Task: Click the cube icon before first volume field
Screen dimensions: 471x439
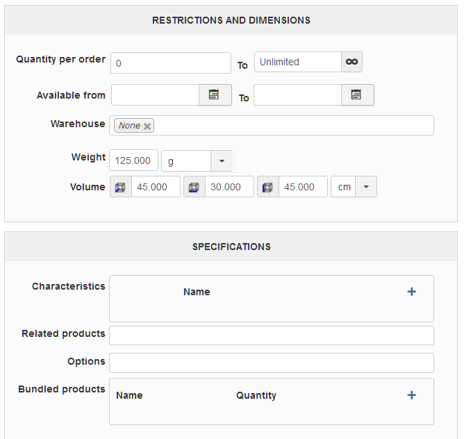Action: coord(120,187)
